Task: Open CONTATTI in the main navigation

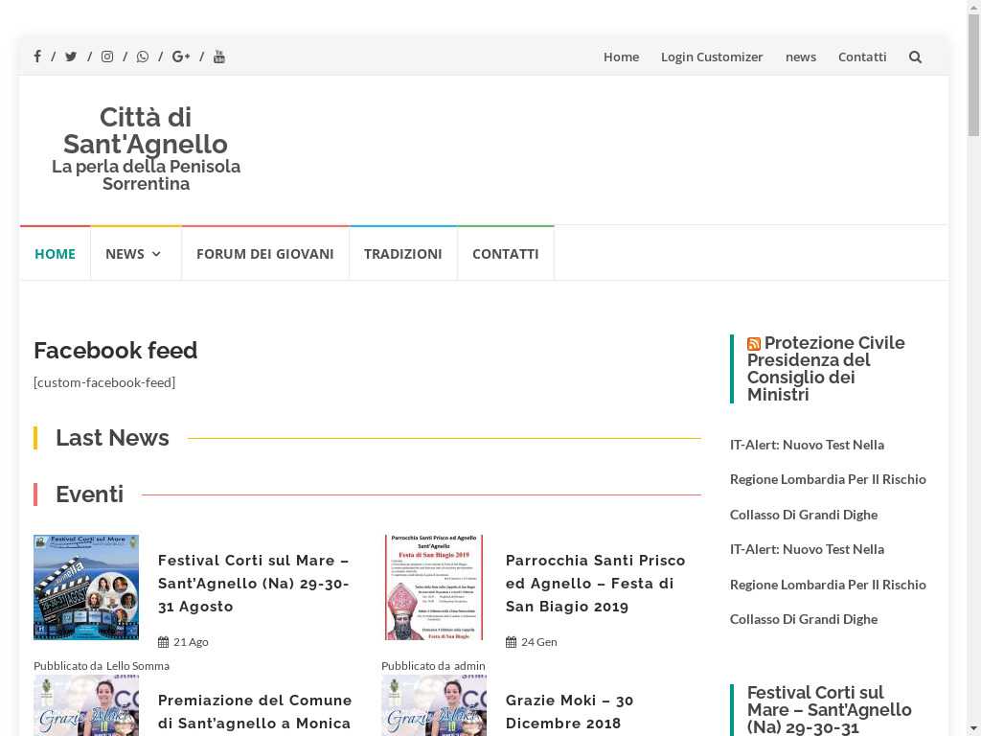Action: pyautogui.click(x=505, y=254)
